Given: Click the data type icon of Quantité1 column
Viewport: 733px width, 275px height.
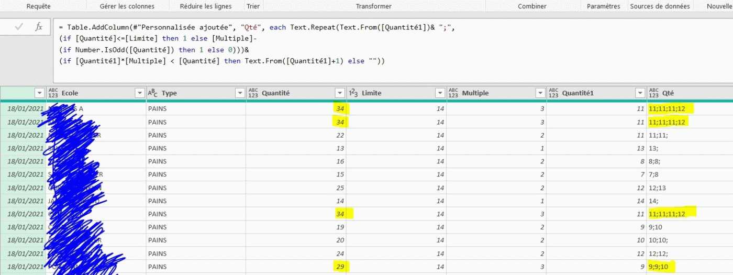Looking at the screenshot, I should tap(553, 93).
